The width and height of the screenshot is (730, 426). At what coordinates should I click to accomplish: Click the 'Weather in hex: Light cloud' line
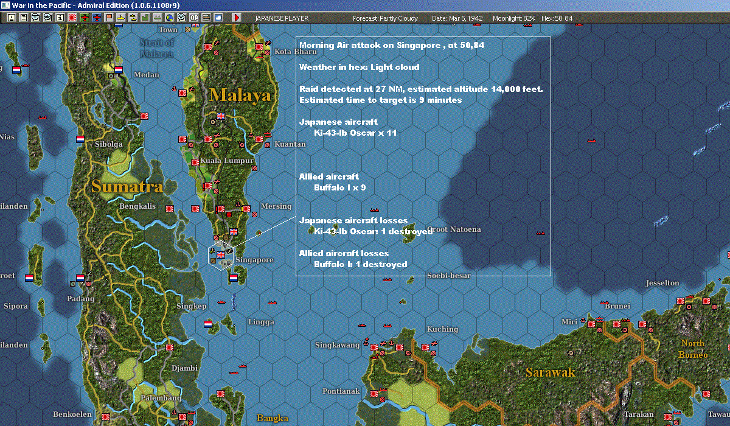(360, 67)
